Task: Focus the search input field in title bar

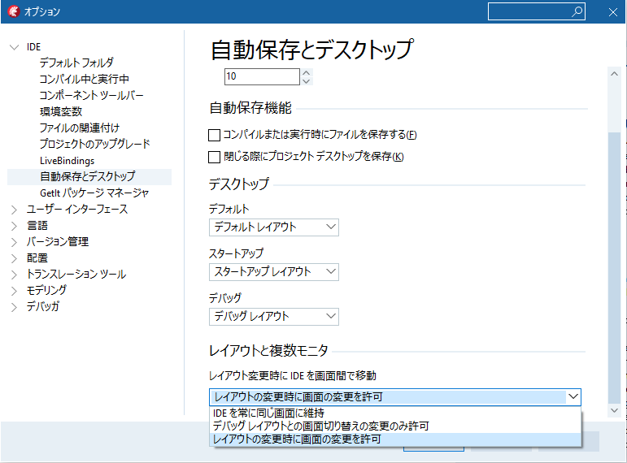Action: pos(537,11)
